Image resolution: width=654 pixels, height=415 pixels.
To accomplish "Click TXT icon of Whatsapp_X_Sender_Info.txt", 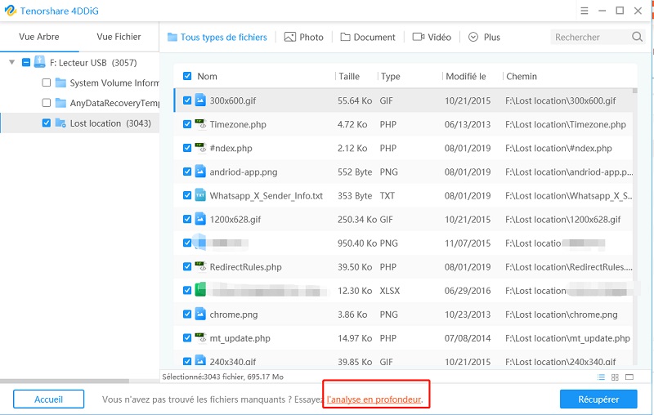I will pos(200,195).
